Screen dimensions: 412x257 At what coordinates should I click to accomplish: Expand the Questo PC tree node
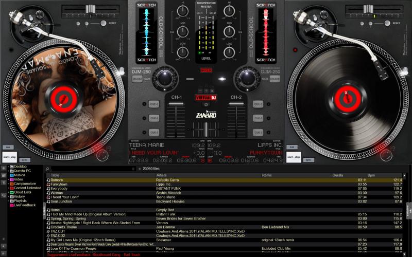pos(8,171)
